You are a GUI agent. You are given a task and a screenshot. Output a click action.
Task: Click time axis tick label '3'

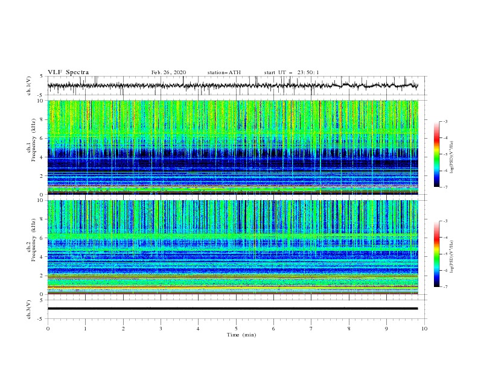pyautogui.click(x=161, y=329)
